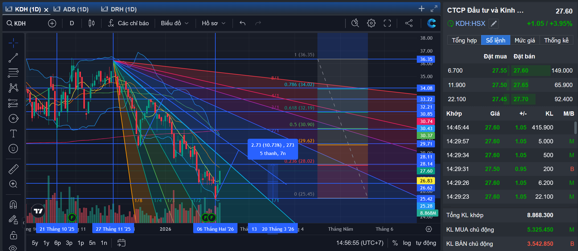Image resolution: width=578 pixels, height=251 pixels.
Task: Click the ask price 27.65
Action: (521, 85)
